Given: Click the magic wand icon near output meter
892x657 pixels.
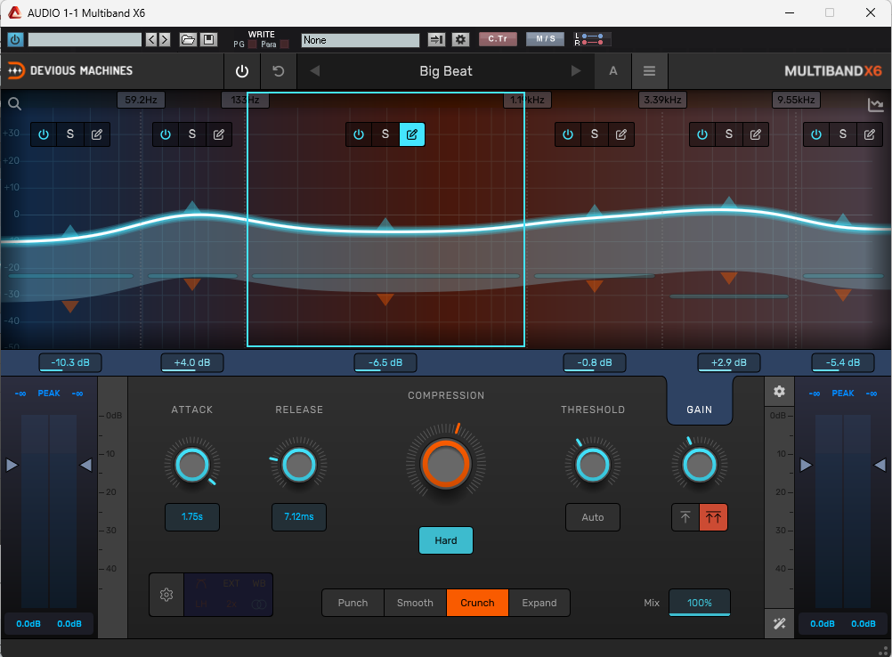Looking at the screenshot, I should (x=779, y=623).
